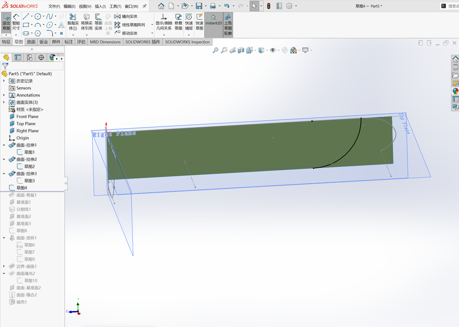
Task: Expand the 曲面实体(3) tree node
Action: pos(4,102)
